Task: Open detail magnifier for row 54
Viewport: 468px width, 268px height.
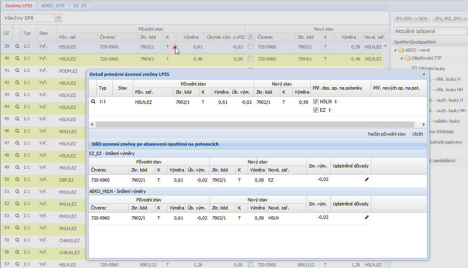Action: pyautogui.click(x=17, y=228)
